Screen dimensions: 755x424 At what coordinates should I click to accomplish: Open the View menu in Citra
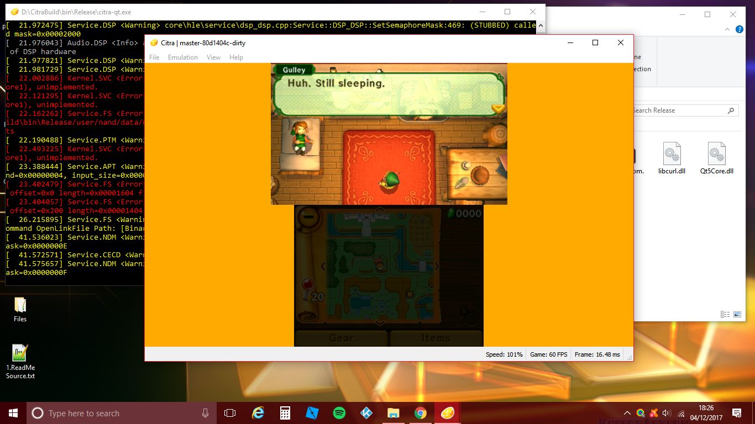pos(213,57)
